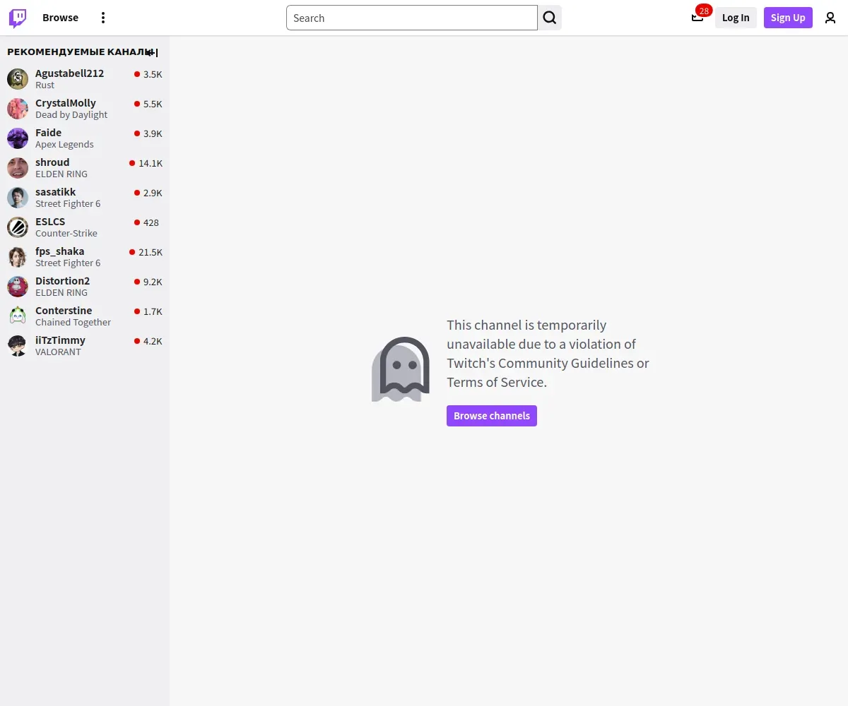Image resolution: width=848 pixels, height=706 pixels.
Task: Focus the Search input field
Action: (x=412, y=18)
